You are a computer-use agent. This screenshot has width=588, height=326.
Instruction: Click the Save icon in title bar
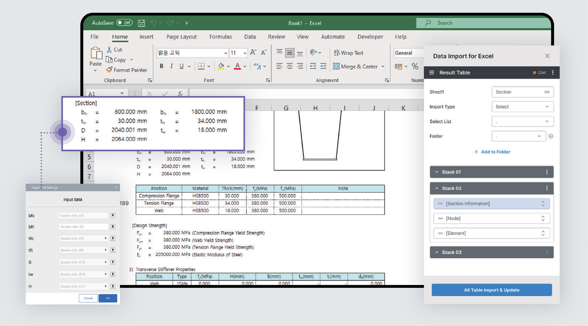pos(141,23)
